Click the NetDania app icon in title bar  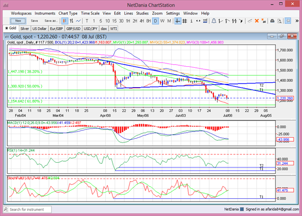pyautogui.click(x=6, y=5)
